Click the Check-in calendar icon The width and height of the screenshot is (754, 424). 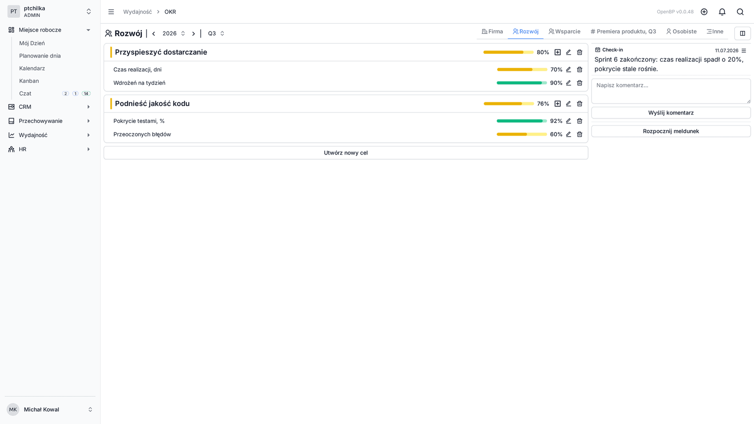coord(598,50)
